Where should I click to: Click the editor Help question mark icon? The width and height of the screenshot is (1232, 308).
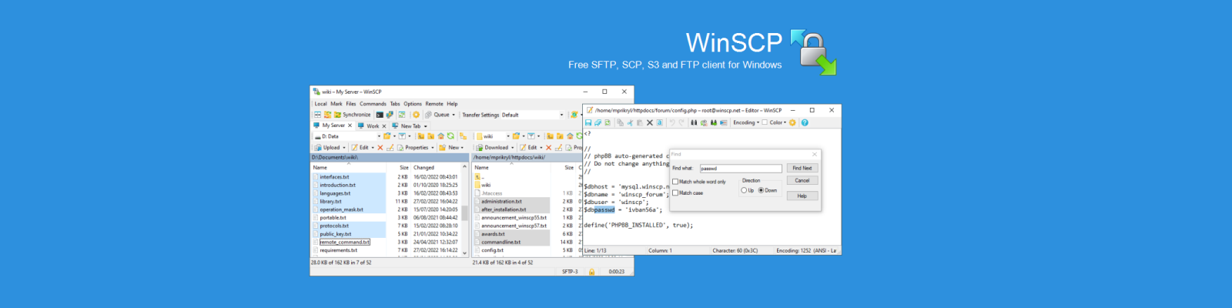tap(805, 122)
